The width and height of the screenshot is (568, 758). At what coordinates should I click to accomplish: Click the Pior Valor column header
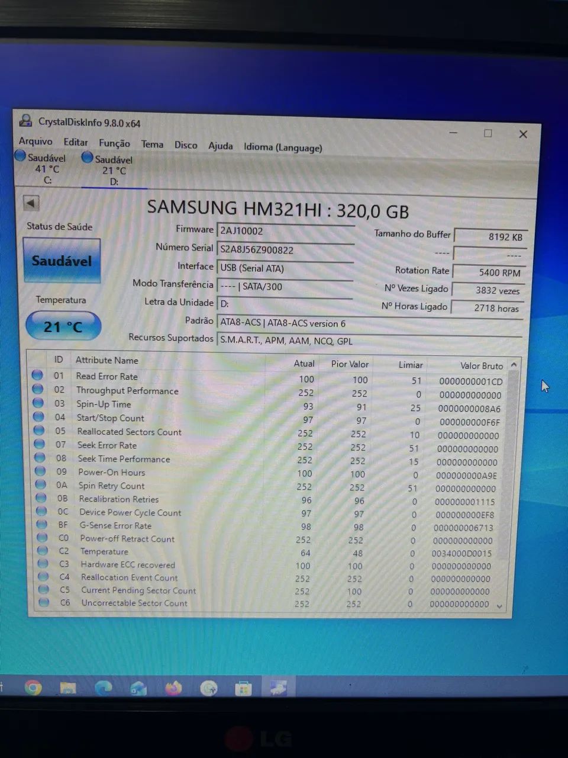pyautogui.click(x=350, y=364)
